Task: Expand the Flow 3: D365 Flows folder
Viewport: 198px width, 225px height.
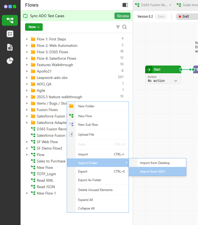Action: pyautogui.click(x=27, y=52)
